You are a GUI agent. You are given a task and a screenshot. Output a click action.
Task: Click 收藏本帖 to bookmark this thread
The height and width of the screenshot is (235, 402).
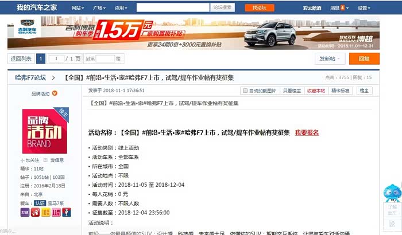point(316,91)
